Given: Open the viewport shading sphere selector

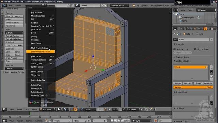Looking at the screenshot, I should click(60, 109).
